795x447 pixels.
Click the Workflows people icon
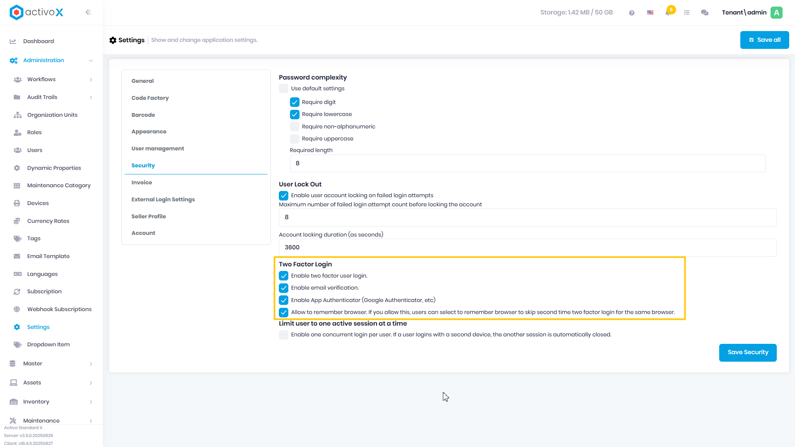17,80
